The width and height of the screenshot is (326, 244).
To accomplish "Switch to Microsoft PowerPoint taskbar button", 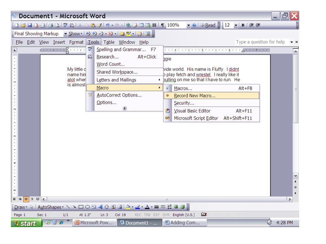I will [x=94, y=223].
